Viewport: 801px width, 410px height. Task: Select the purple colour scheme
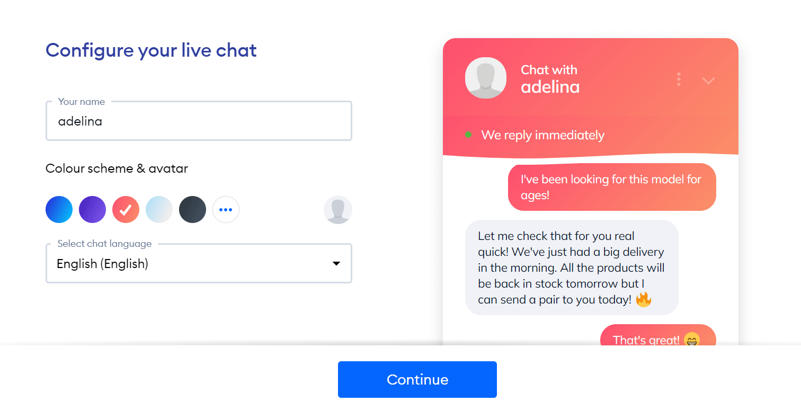point(92,209)
